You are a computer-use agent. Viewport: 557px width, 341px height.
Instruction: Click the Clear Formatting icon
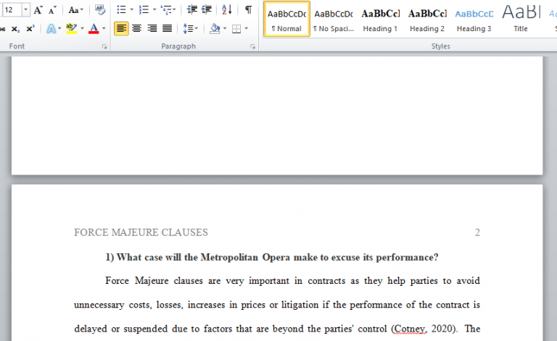100,10
